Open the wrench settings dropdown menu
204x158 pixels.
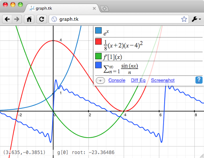coord(196,19)
